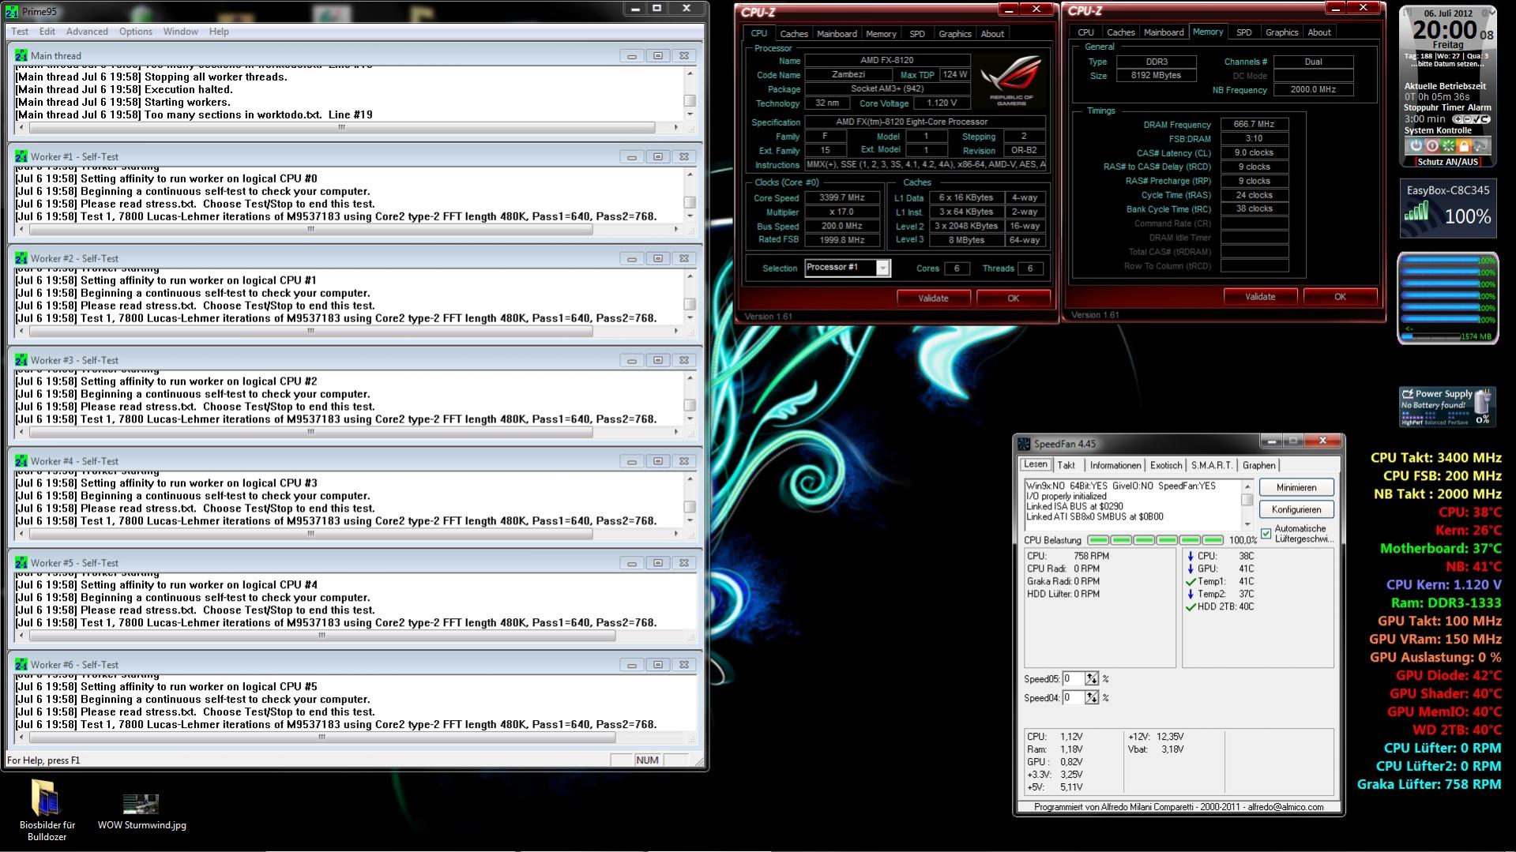Click the Worker #6 Self-Test window icon
The height and width of the screenshot is (852, 1516).
(22, 665)
